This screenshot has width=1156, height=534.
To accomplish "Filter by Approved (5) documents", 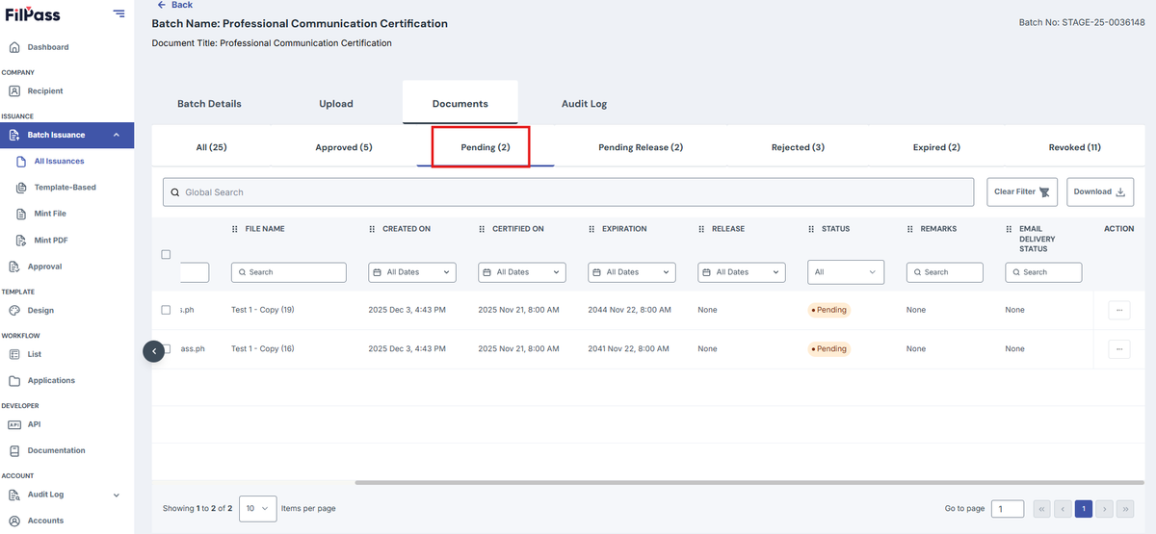I will [x=344, y=147].
